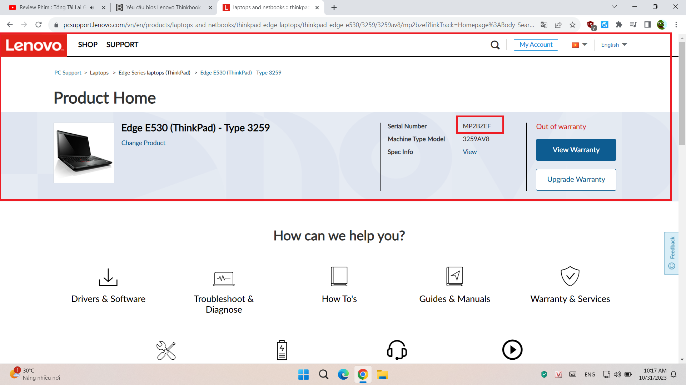Open Troubleshoot & Diagnose laptop icon

pyautogui.click(x=224, y=278)
